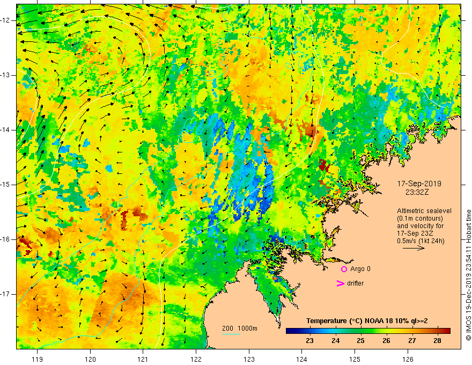
Task: Click the 'drifter' legend label
Action: [x=355, y=283]
